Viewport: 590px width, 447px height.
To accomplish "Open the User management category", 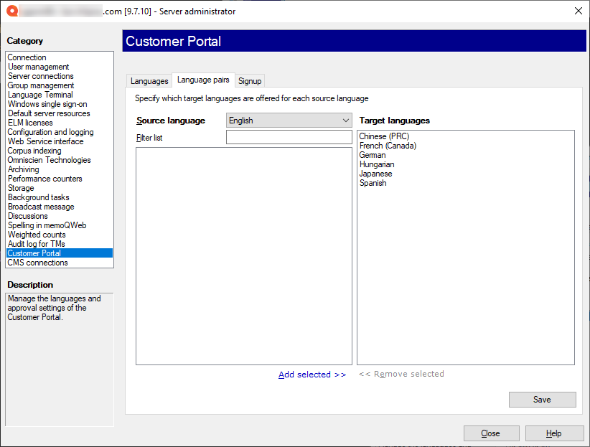I will [x=39, y=67].
